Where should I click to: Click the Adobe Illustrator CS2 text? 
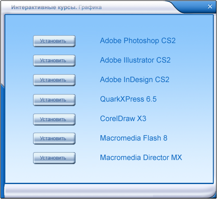click(x=135, y=60)
